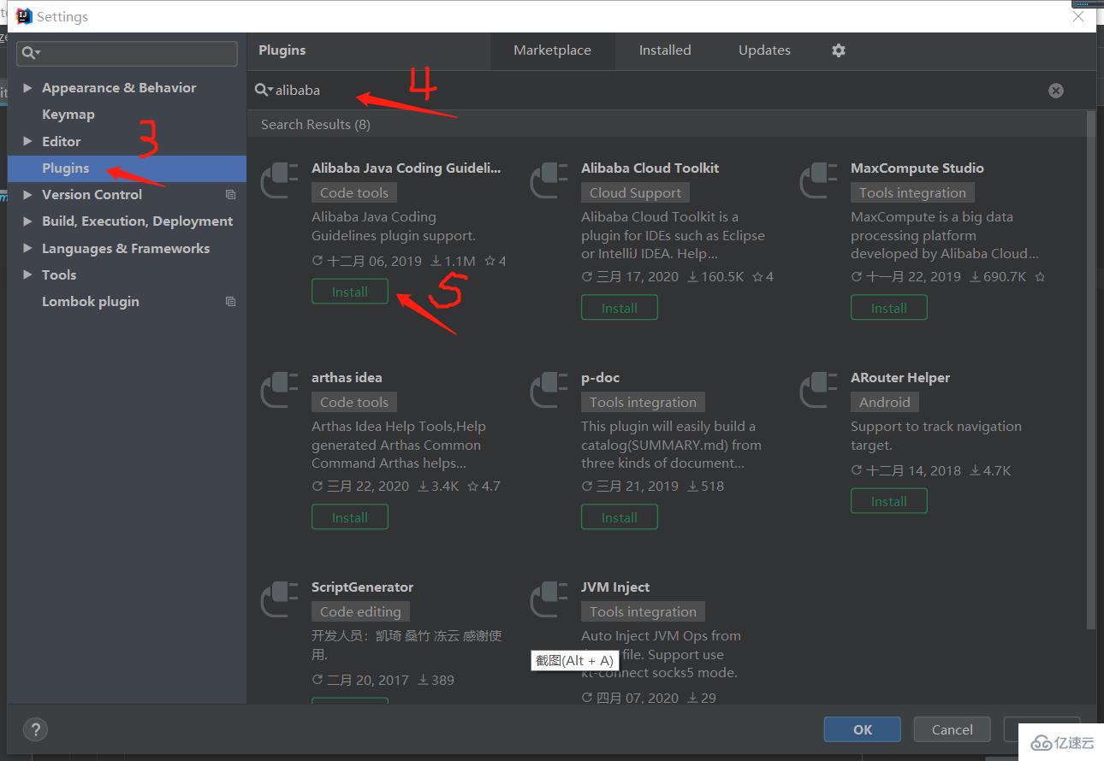Open the Alibaba Cloud Toolkit plugin title
This screenshot has height=761, width=1104.
[650, 168]
